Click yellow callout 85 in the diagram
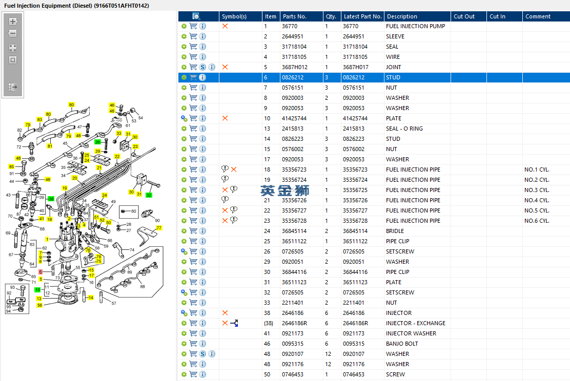570x381 pixels. [12, 167]
